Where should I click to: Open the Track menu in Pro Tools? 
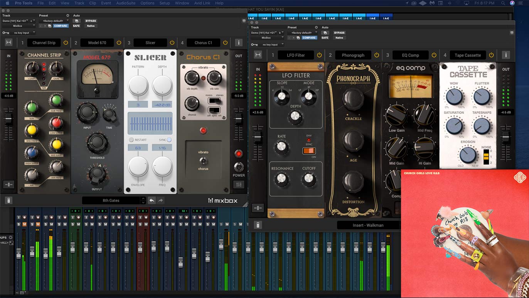(x=79, y=3)
